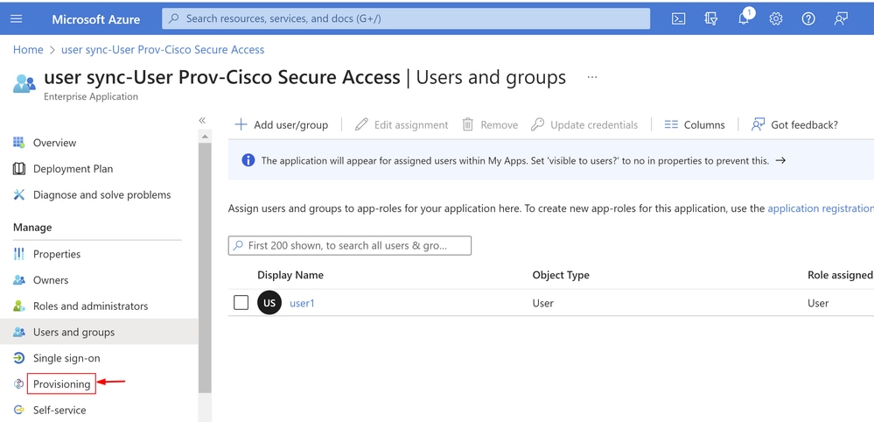Click the Microsoft Azure logo text
874x422 pixels.
[96, 19]
